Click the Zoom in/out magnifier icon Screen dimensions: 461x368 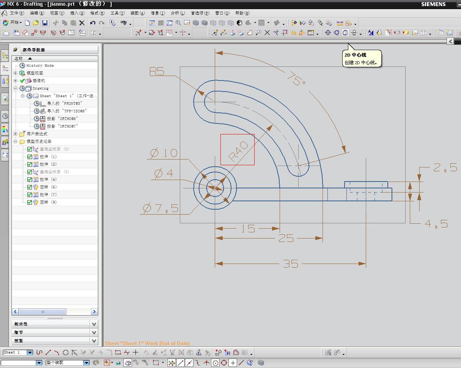[178, 23]
